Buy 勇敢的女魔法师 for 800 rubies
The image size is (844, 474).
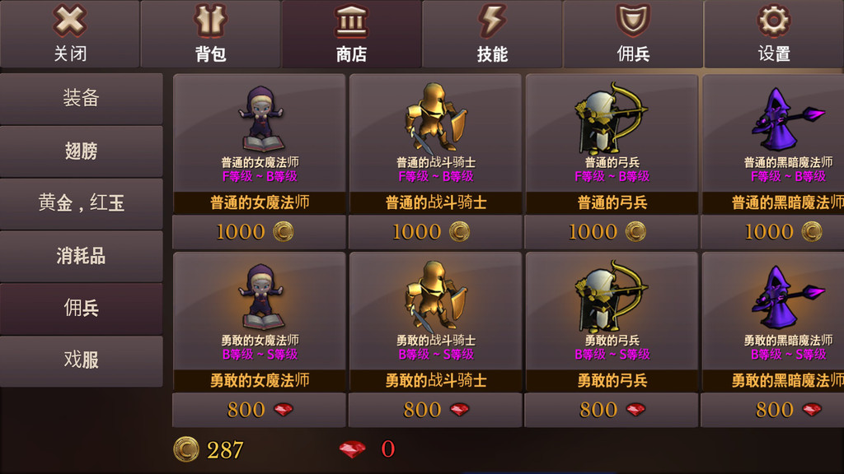[x=259, y=410]
